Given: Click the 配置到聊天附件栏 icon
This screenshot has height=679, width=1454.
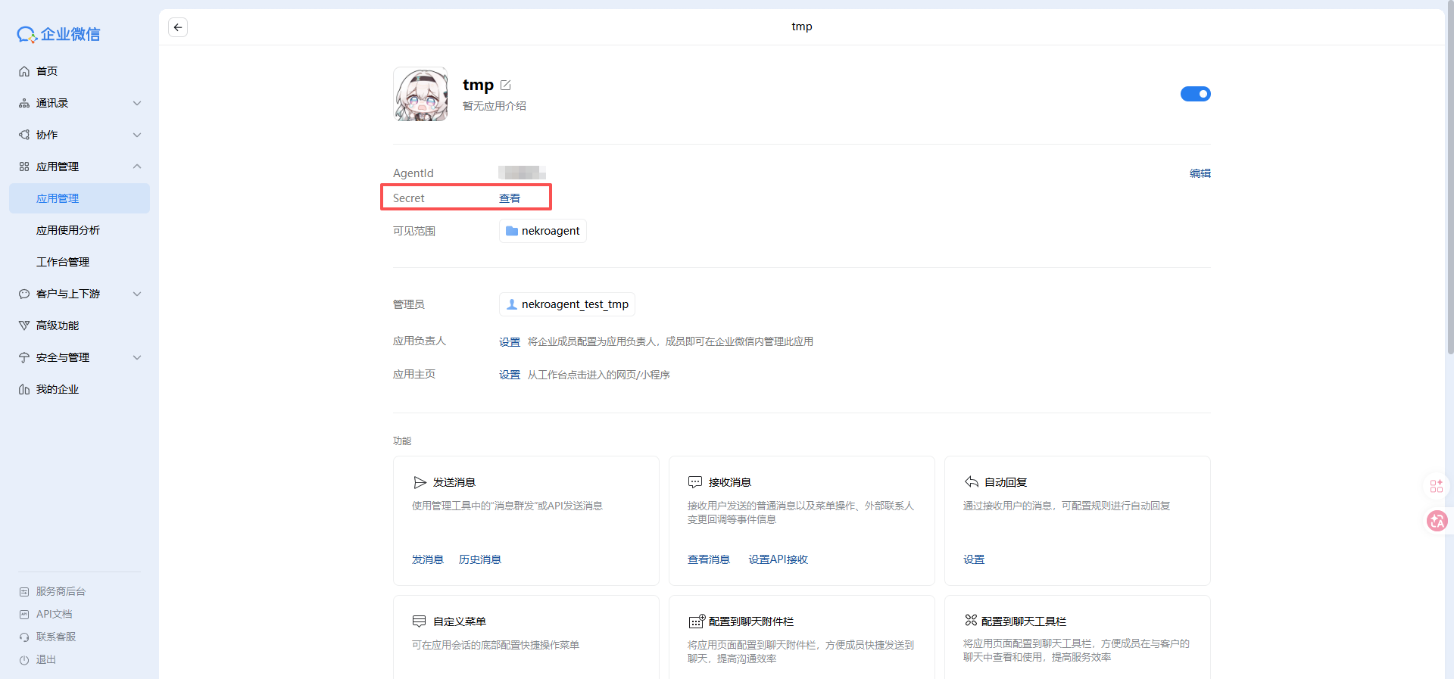Looking at the screenshot, I should (697, 621).
